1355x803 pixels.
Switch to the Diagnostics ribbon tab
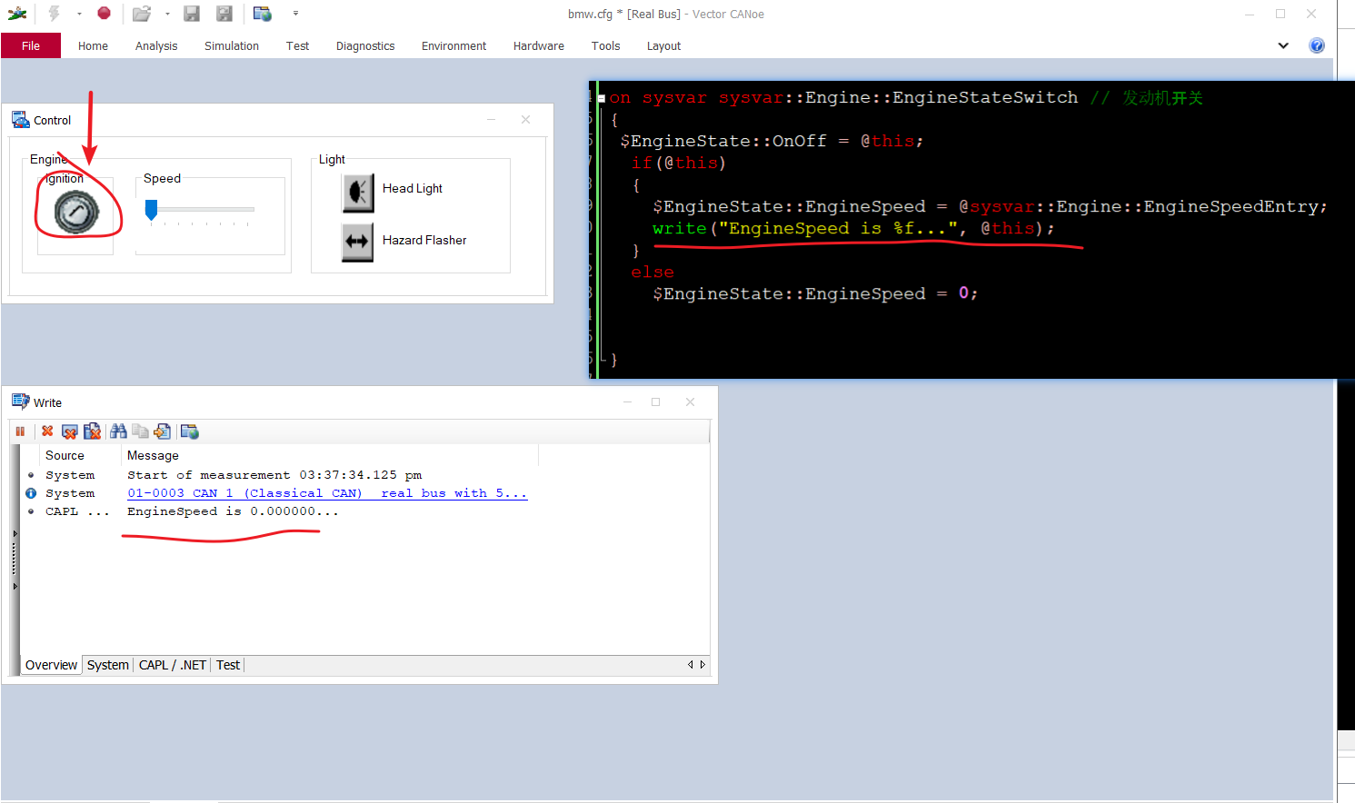coord(365,45)
